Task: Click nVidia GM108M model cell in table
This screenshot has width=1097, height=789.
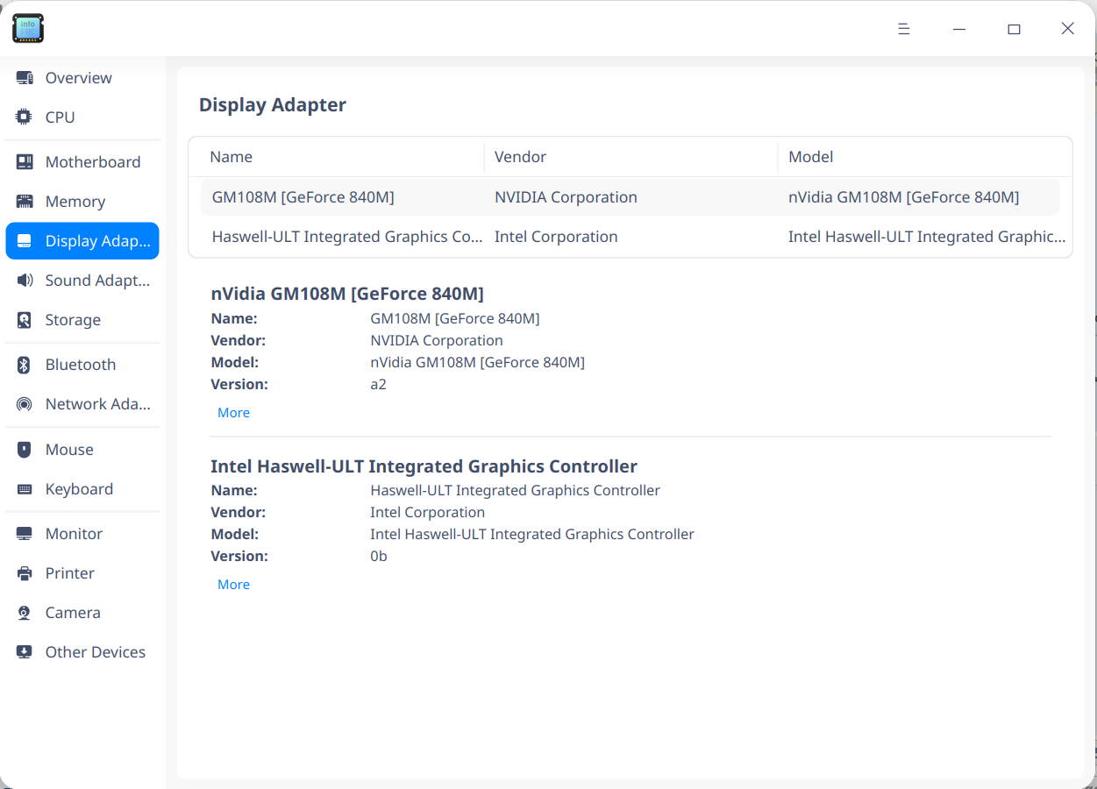Action: tap(903, 197)
